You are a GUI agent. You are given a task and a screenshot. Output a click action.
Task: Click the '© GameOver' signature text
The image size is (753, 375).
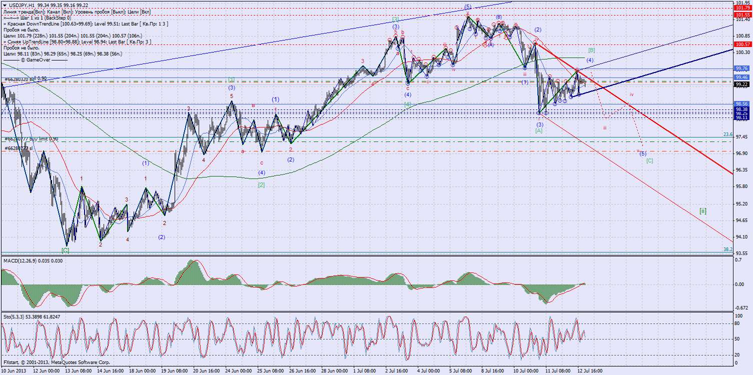click(36, 59)
